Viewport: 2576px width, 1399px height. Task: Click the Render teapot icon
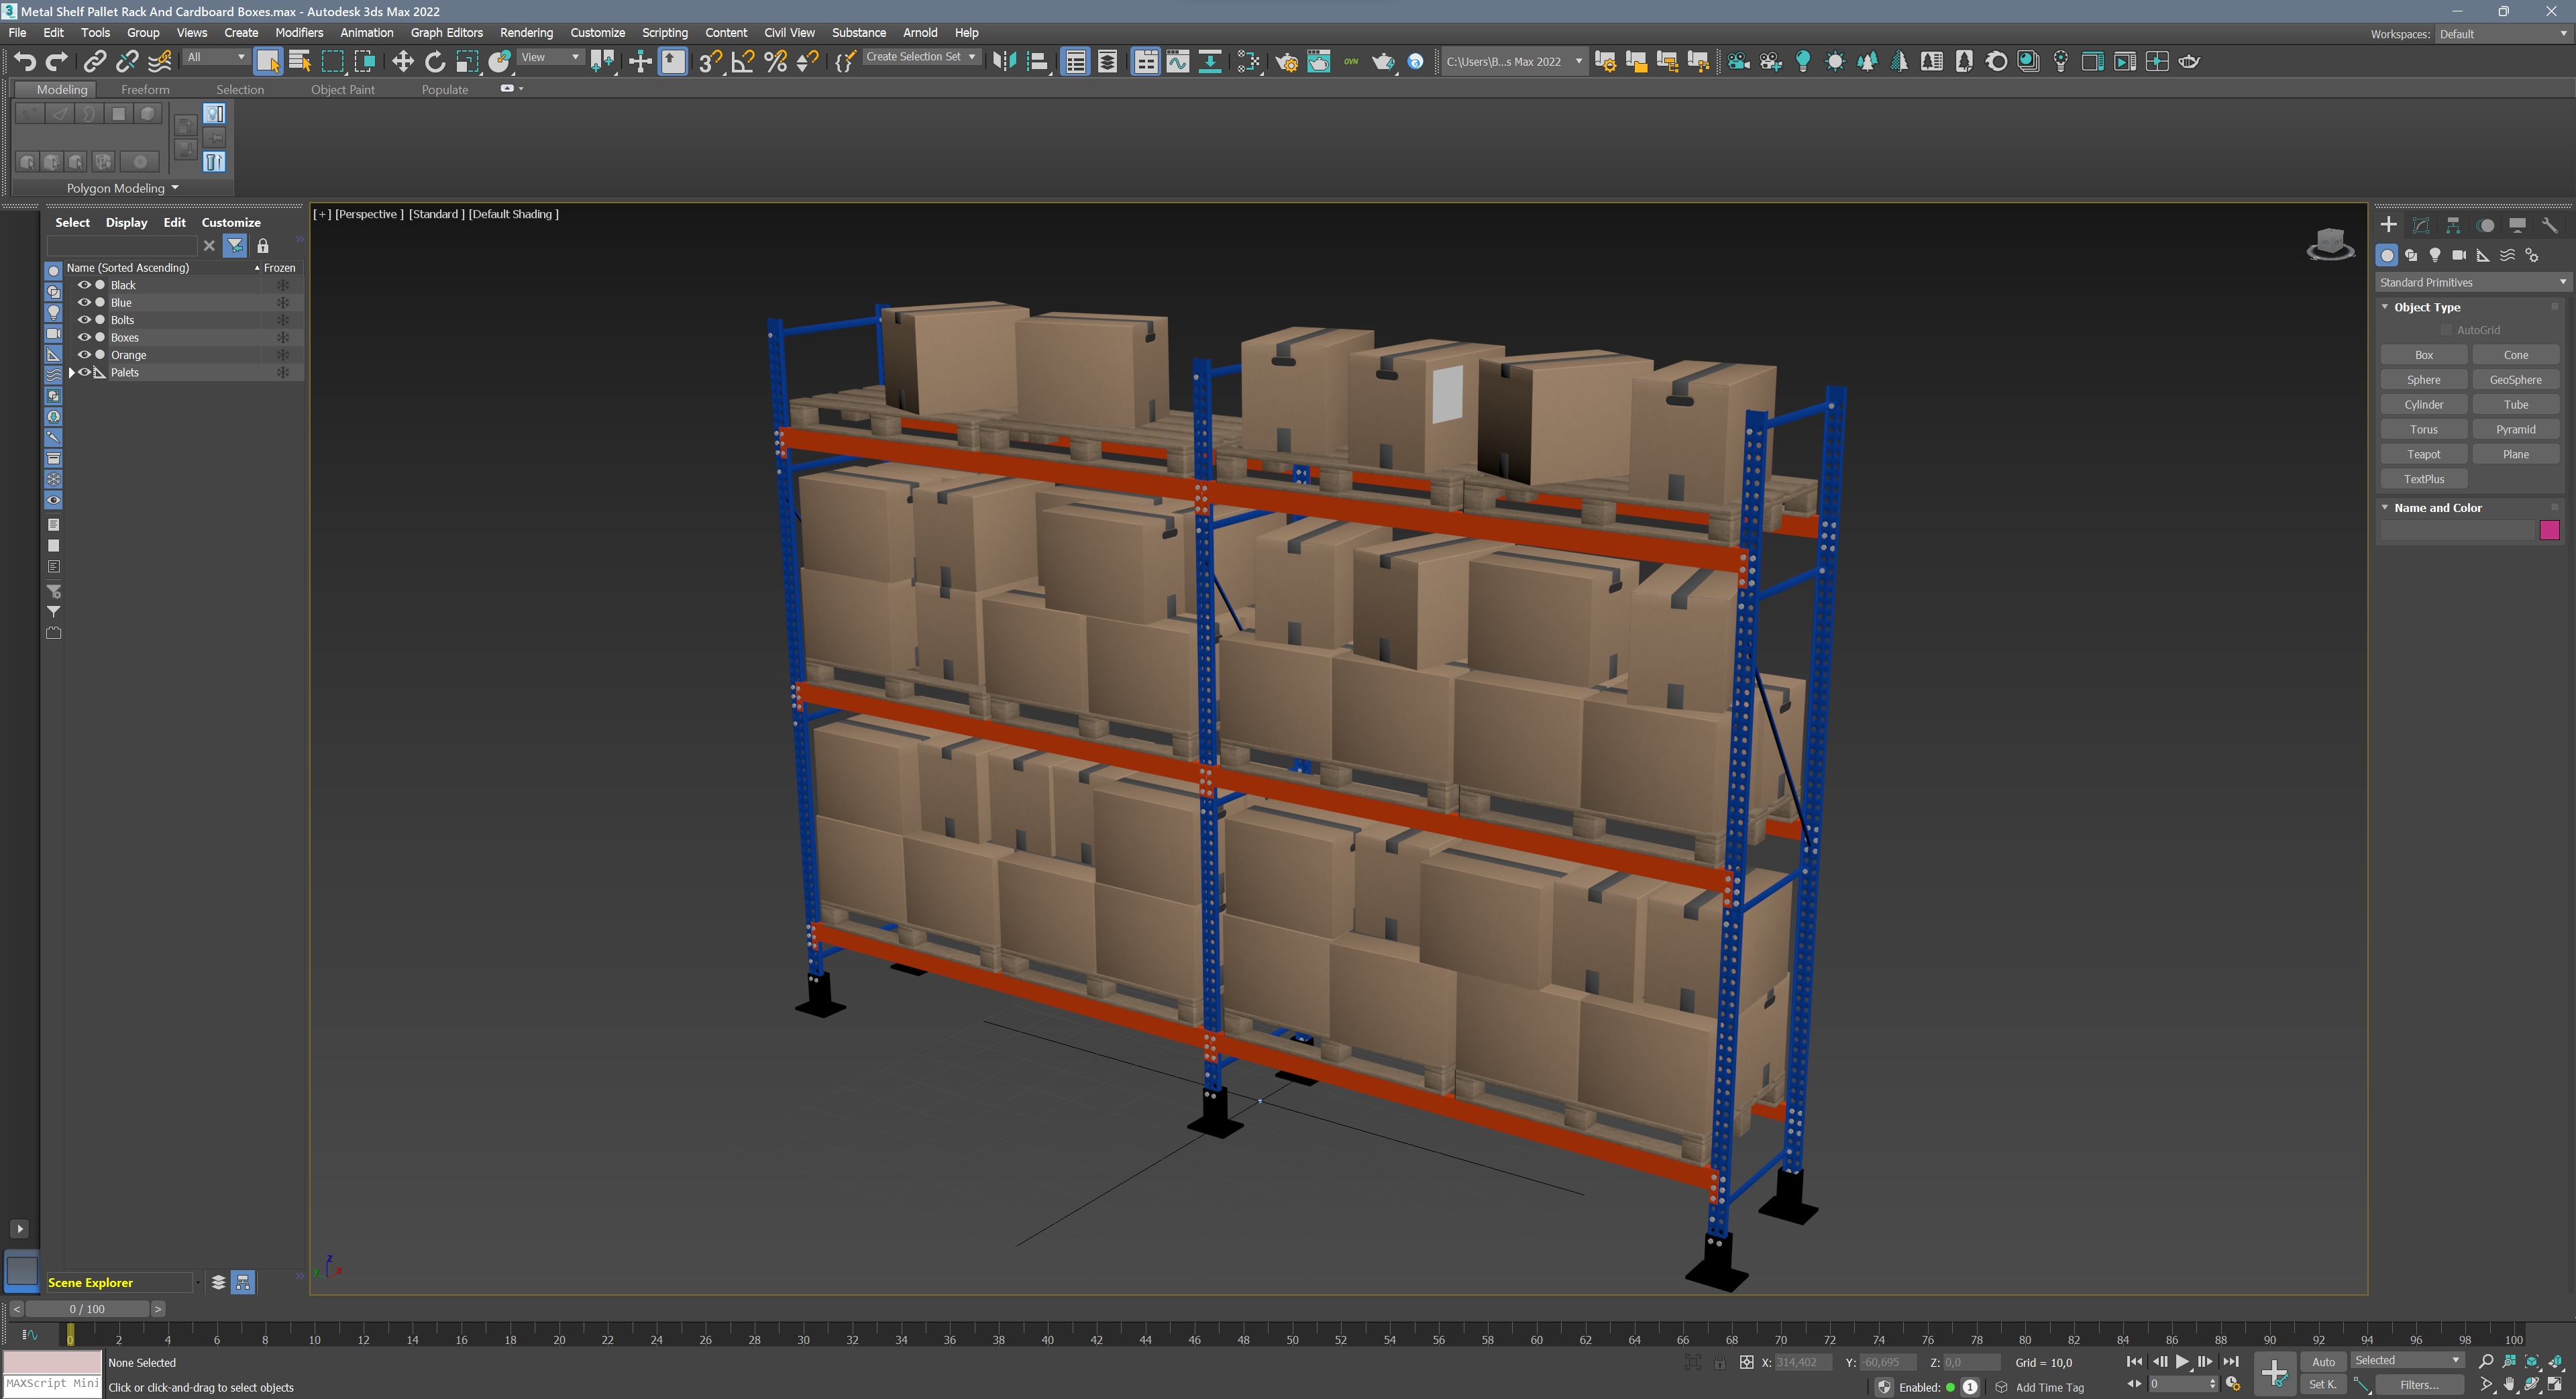(1383, 62)
